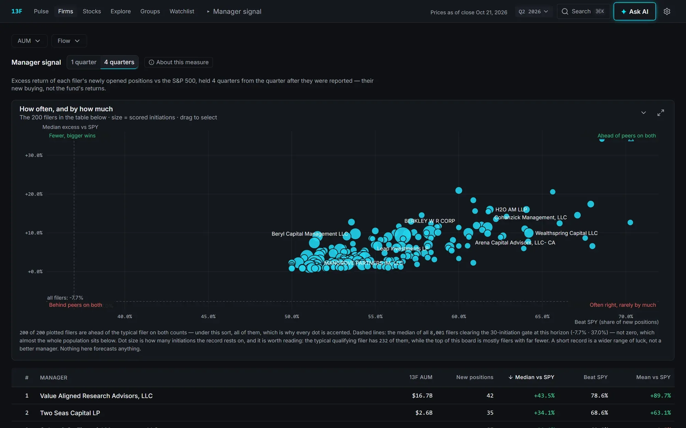Click the info icon beside About this measure
Image resolution: width=686 pixels, height=428 pixels.
pyautogui.click(x=151, y=62)
